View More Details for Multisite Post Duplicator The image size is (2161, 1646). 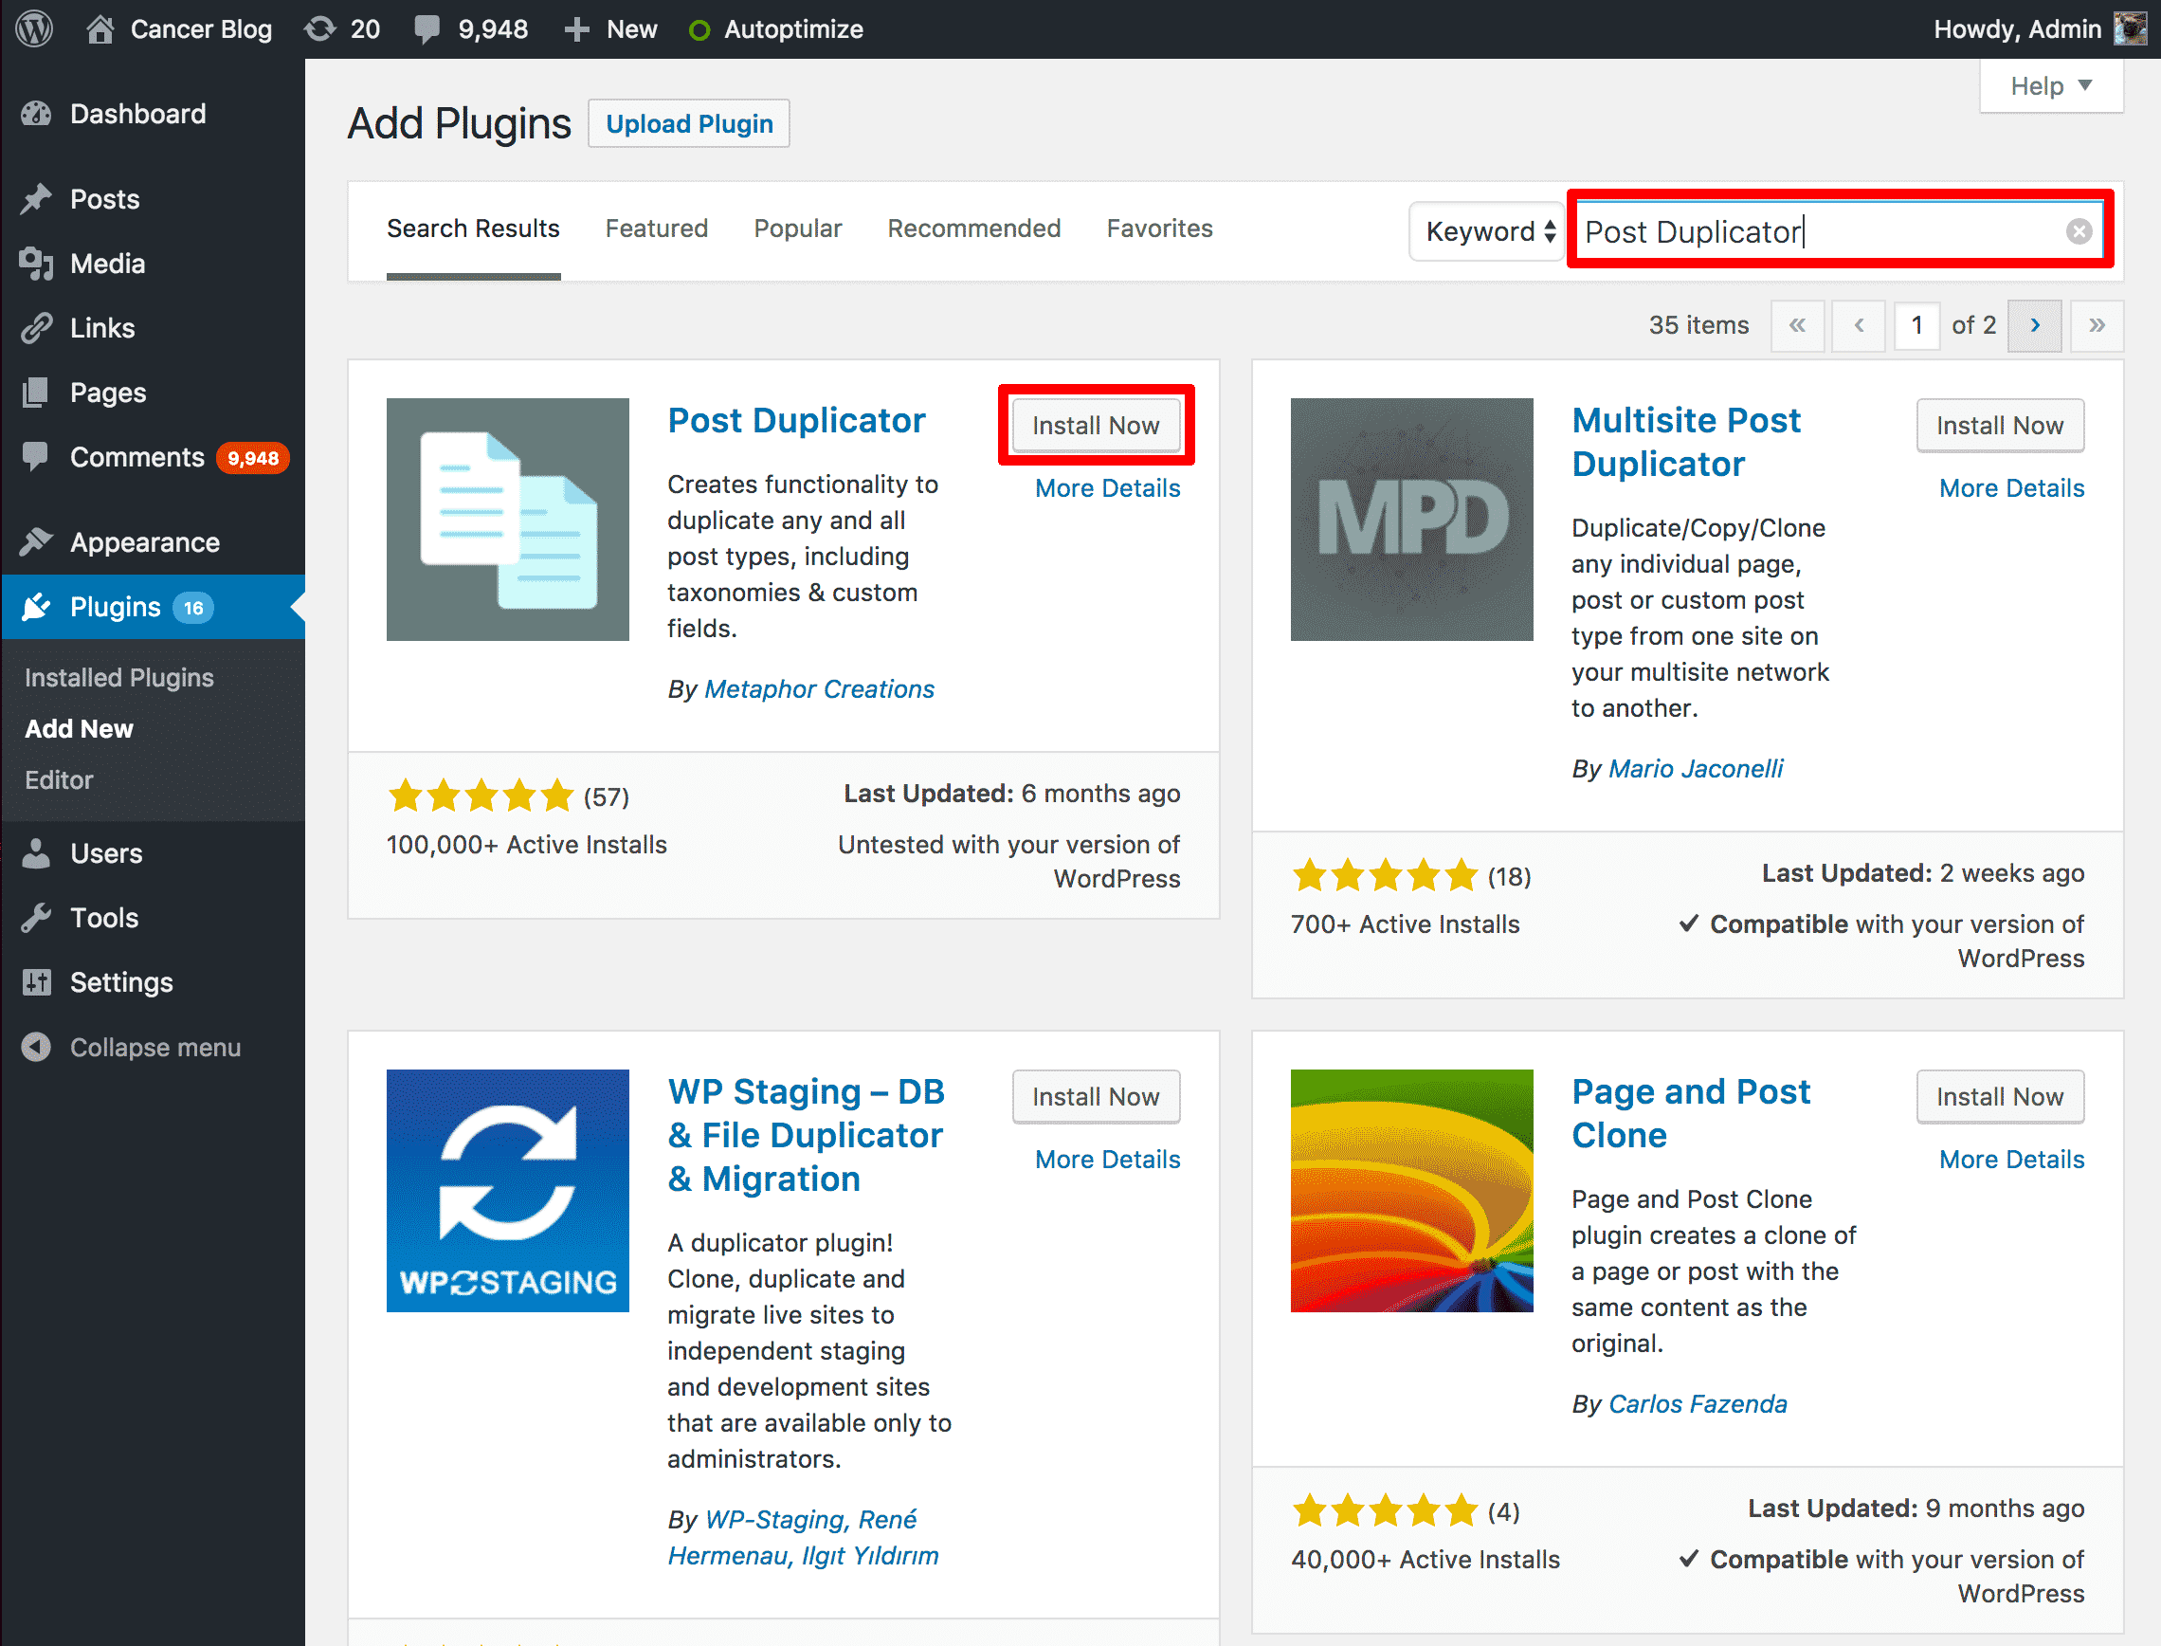point(2011,488)
